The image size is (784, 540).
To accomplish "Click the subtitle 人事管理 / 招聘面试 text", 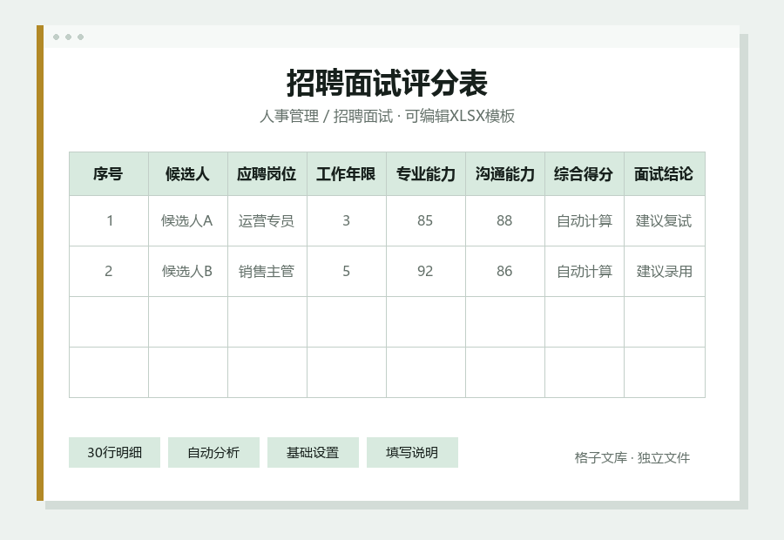I will tap(326, 116).
